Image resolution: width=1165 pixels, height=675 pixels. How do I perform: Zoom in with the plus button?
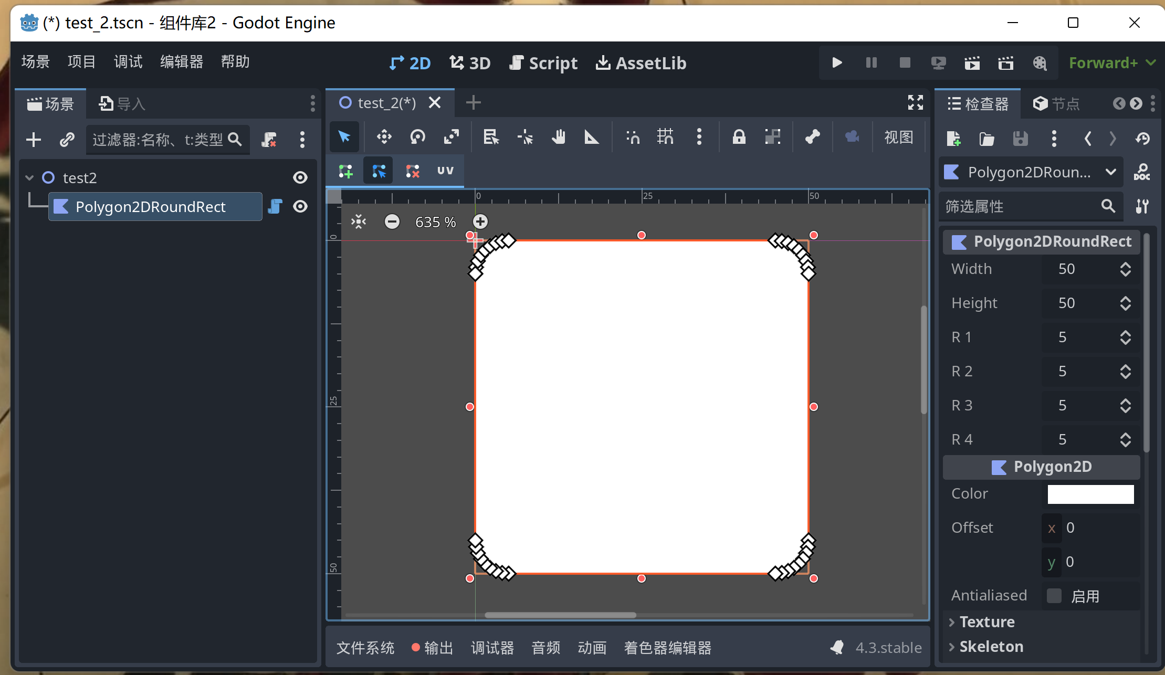[x=480, y=222]
